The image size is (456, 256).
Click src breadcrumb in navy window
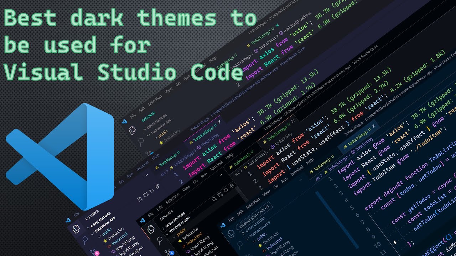point(318,178)
